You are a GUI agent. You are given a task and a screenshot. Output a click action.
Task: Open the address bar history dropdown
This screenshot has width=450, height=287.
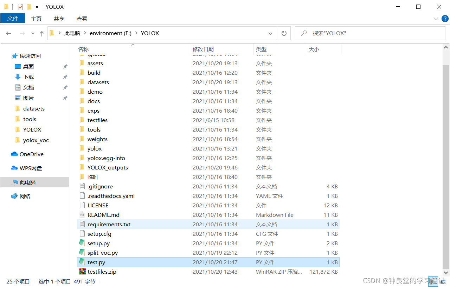point(270,33)
